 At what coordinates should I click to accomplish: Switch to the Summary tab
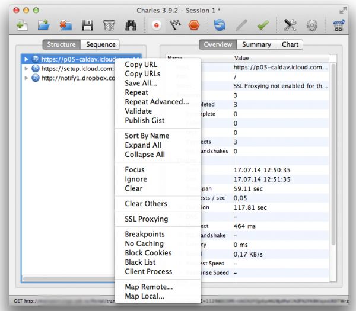coord(256,44)
